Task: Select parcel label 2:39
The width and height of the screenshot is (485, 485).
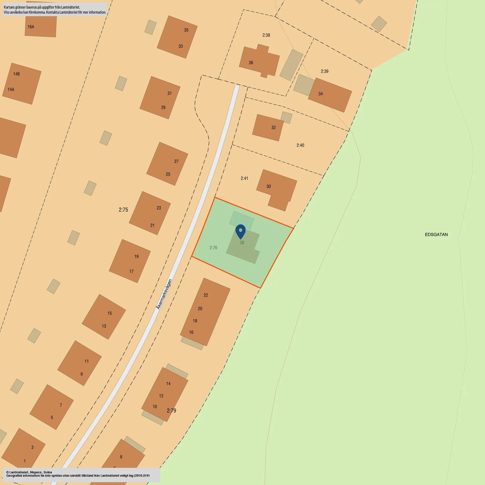Action: point(325,71)
